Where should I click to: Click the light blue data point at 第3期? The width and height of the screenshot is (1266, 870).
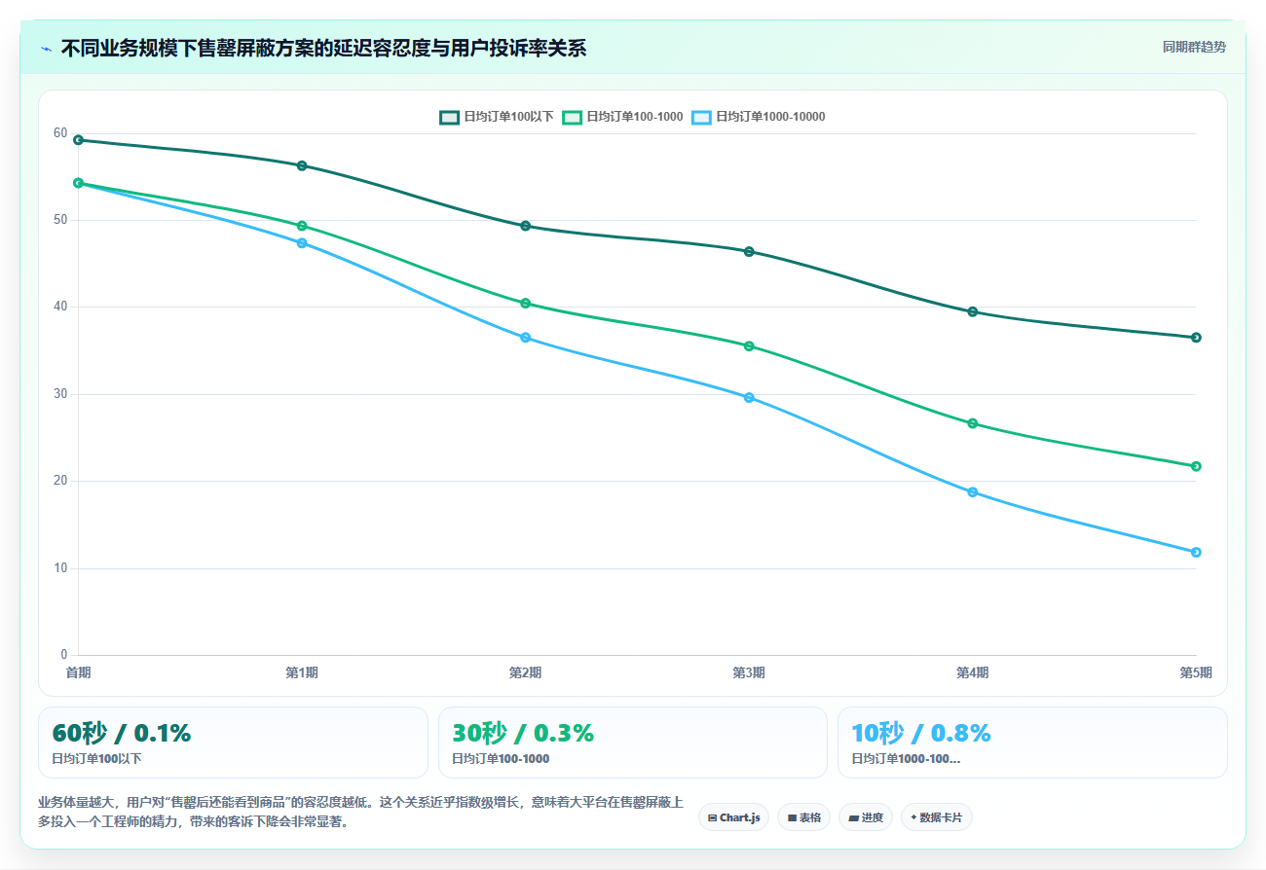[x=749, y=398]
